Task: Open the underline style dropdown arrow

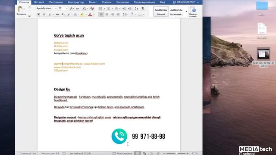Action: pos(53,14)
